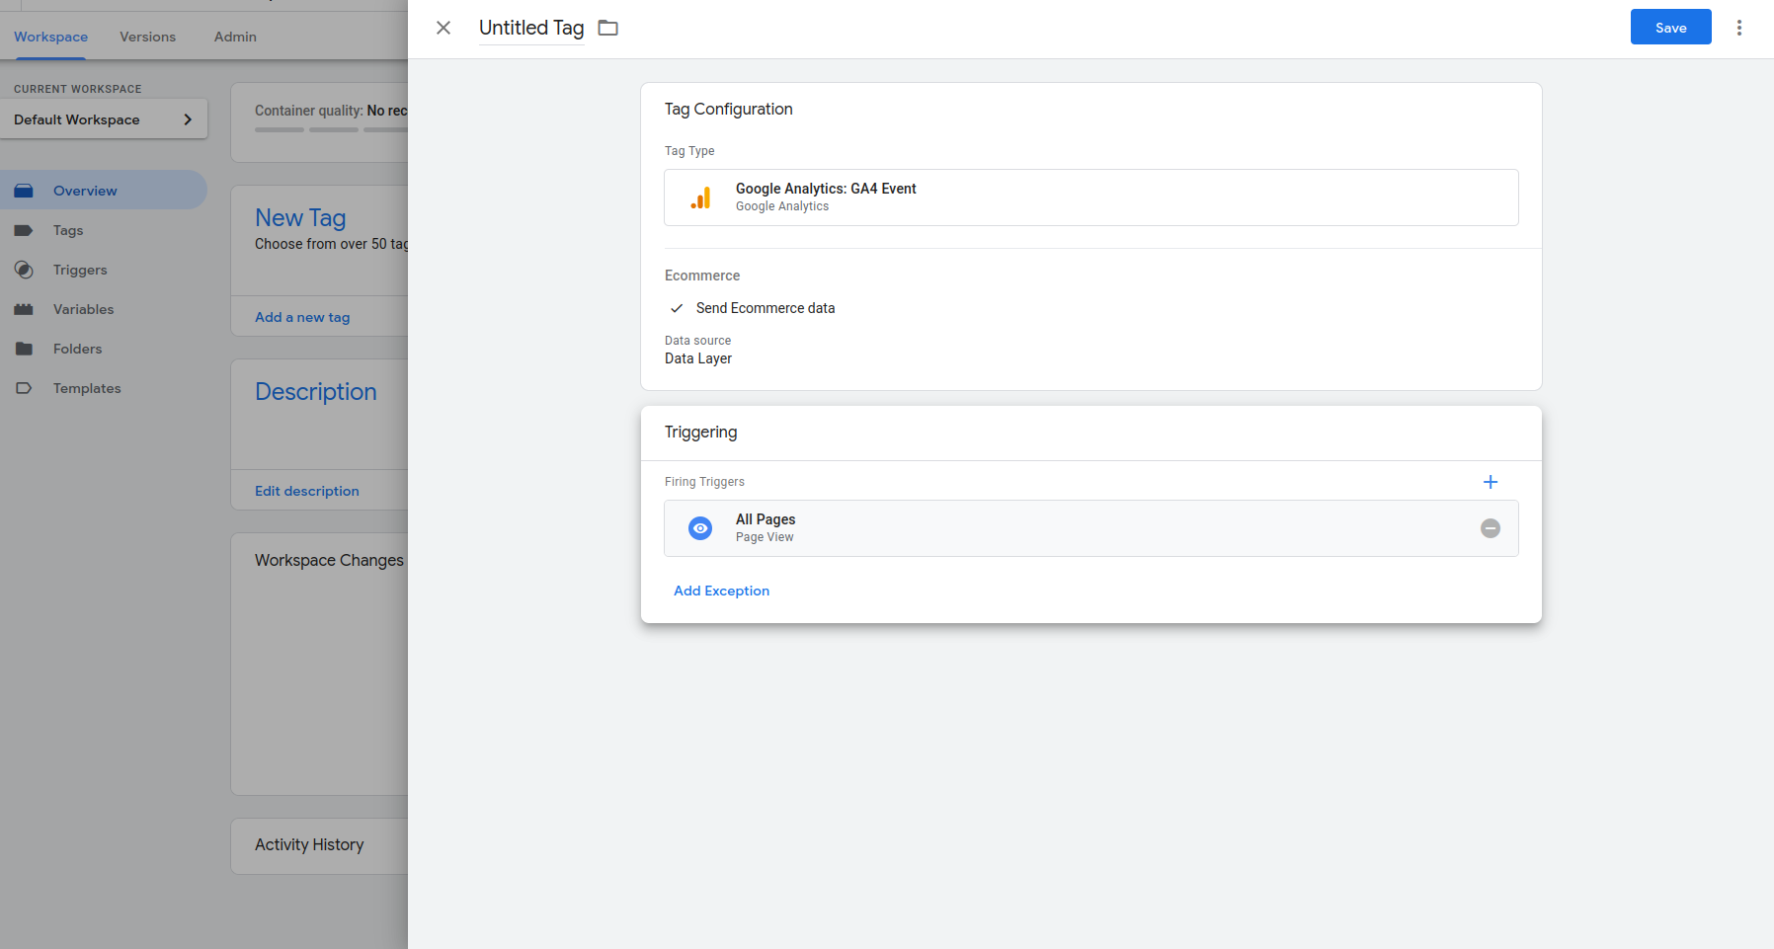The image size is (1774, 949).
Task: Switch to the Versions tab
Action: [x=147, y=37]
